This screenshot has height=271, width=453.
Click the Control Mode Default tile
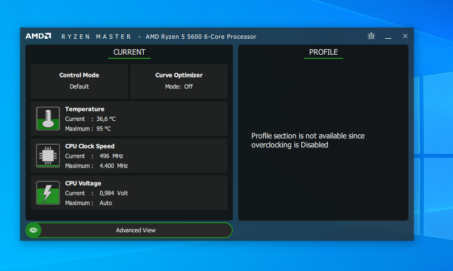[x=79, y=81]
